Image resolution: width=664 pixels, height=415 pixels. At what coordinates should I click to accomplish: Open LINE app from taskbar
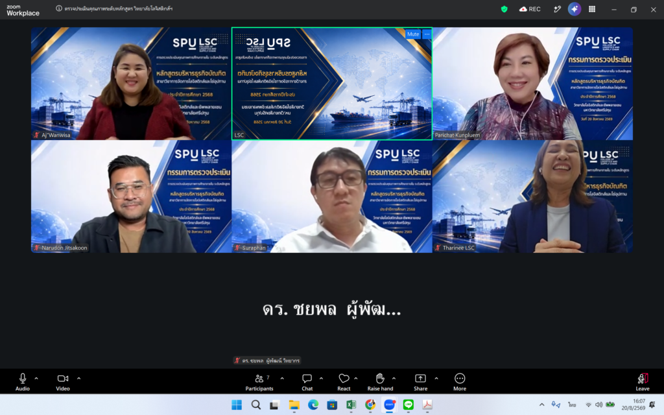pyautogui.click(x=409, y=405)
